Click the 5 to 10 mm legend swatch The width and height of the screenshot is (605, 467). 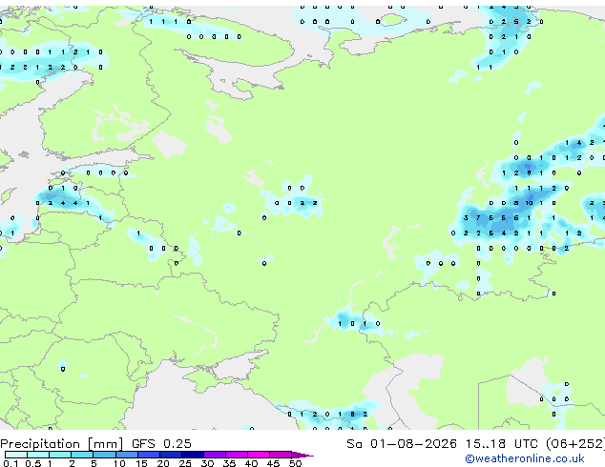point(104,455)
